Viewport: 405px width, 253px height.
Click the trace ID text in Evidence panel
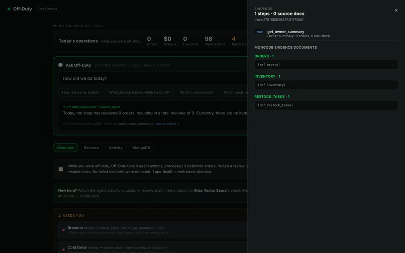pos(279,20)
